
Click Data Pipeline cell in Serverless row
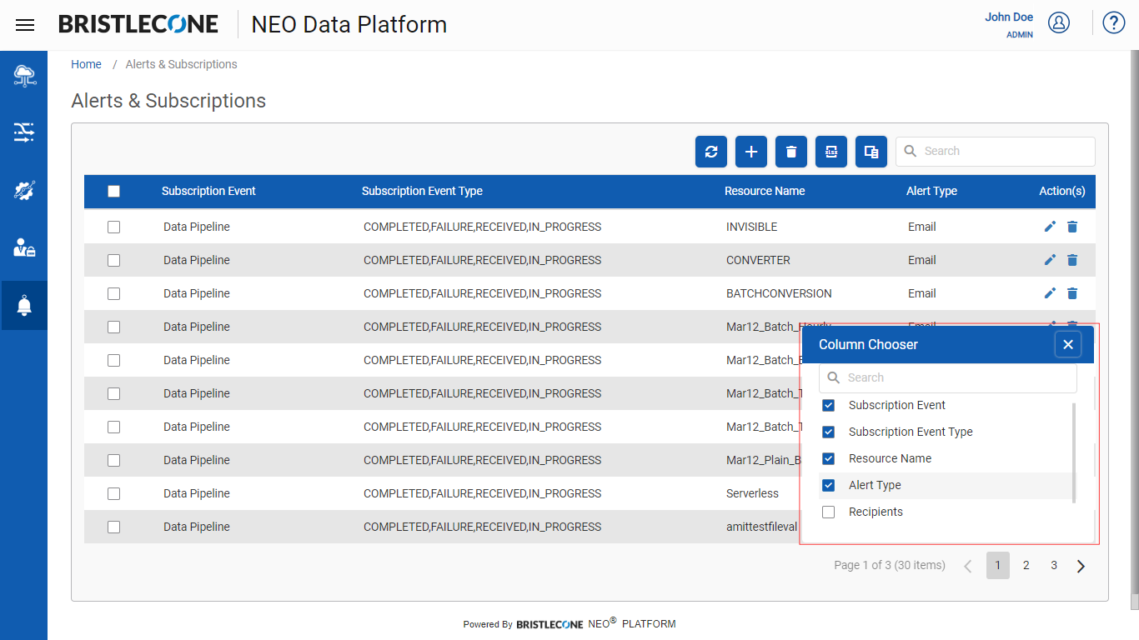coord(197,493)
